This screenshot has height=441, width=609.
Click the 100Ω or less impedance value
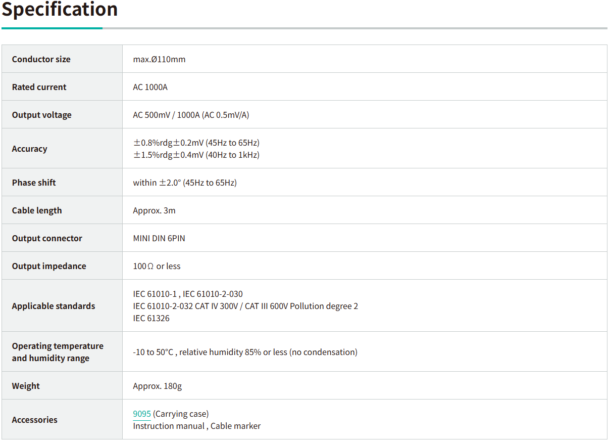point(157,266)
